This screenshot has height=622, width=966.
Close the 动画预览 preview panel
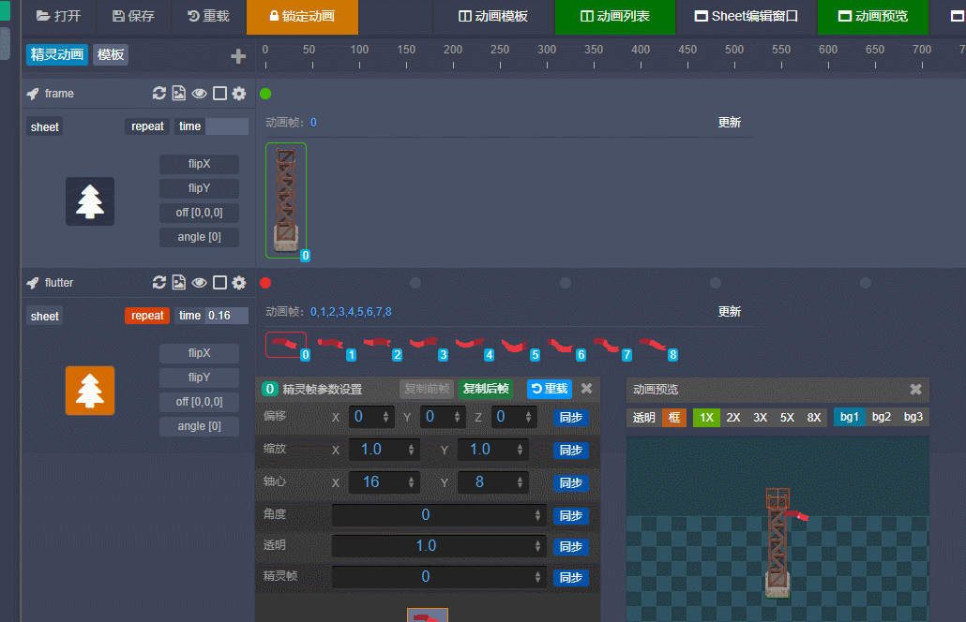coord(915,389)
